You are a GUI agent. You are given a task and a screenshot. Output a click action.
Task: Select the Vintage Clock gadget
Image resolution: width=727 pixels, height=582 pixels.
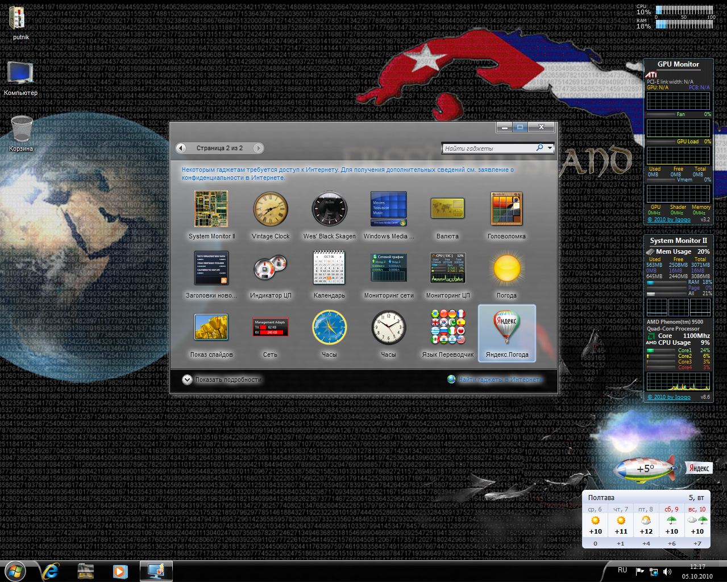coord(271,209)
